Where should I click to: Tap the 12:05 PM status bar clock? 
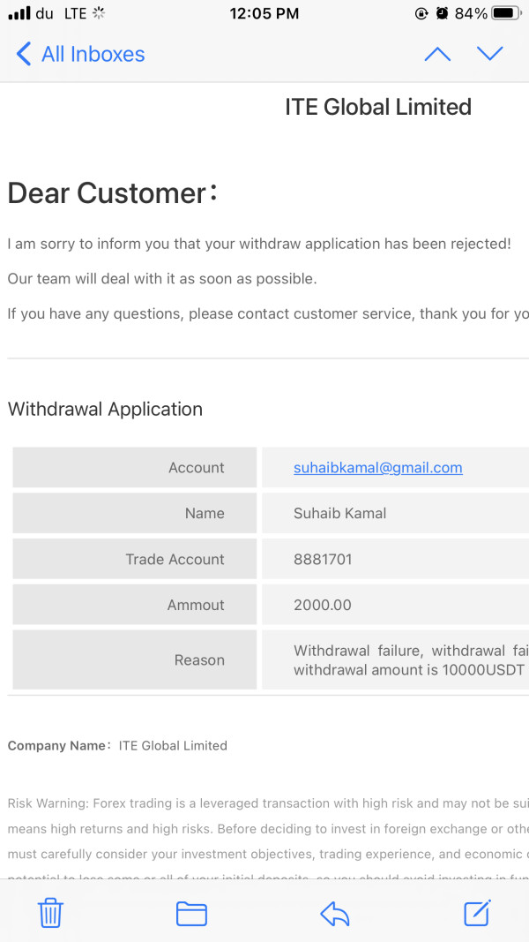click(264, 13)
